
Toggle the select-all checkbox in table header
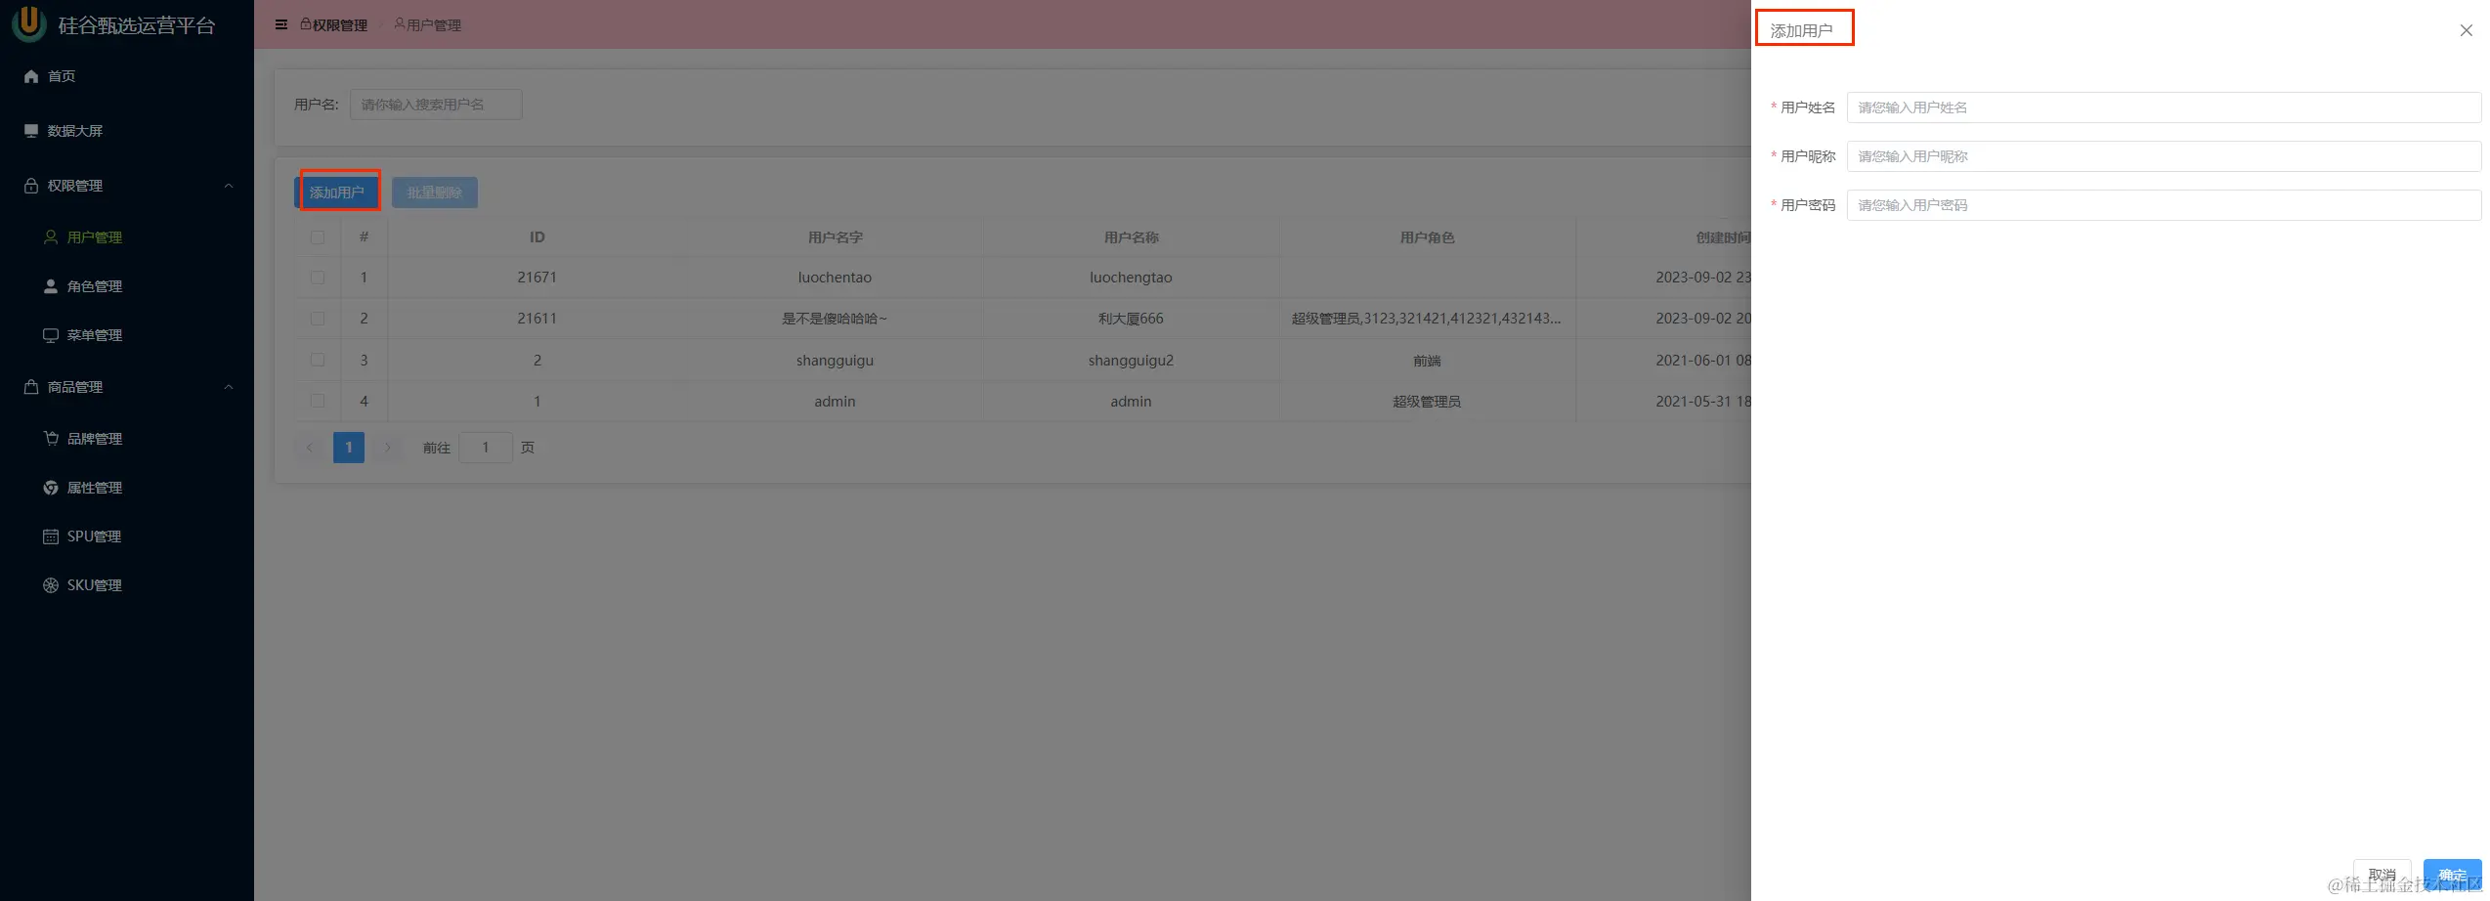[x=318, y=237]
